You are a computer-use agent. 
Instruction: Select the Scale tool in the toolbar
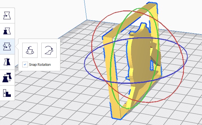(x=7, y=31)
